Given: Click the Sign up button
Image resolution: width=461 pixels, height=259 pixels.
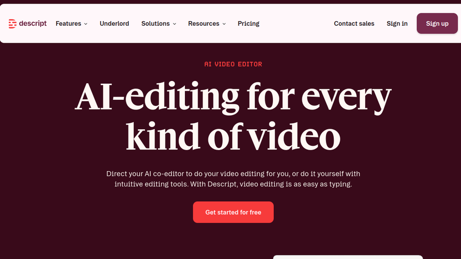Looking at the screenshot, I should [437, 23].
